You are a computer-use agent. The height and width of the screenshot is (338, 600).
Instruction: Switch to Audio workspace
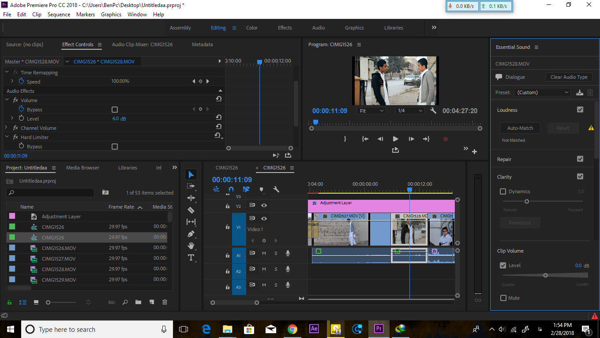319,28
